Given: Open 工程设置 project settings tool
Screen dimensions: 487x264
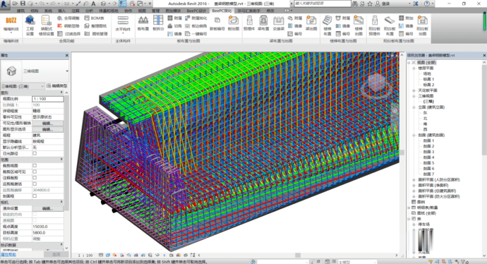Looking at the screenshot, I should point(30,25).
